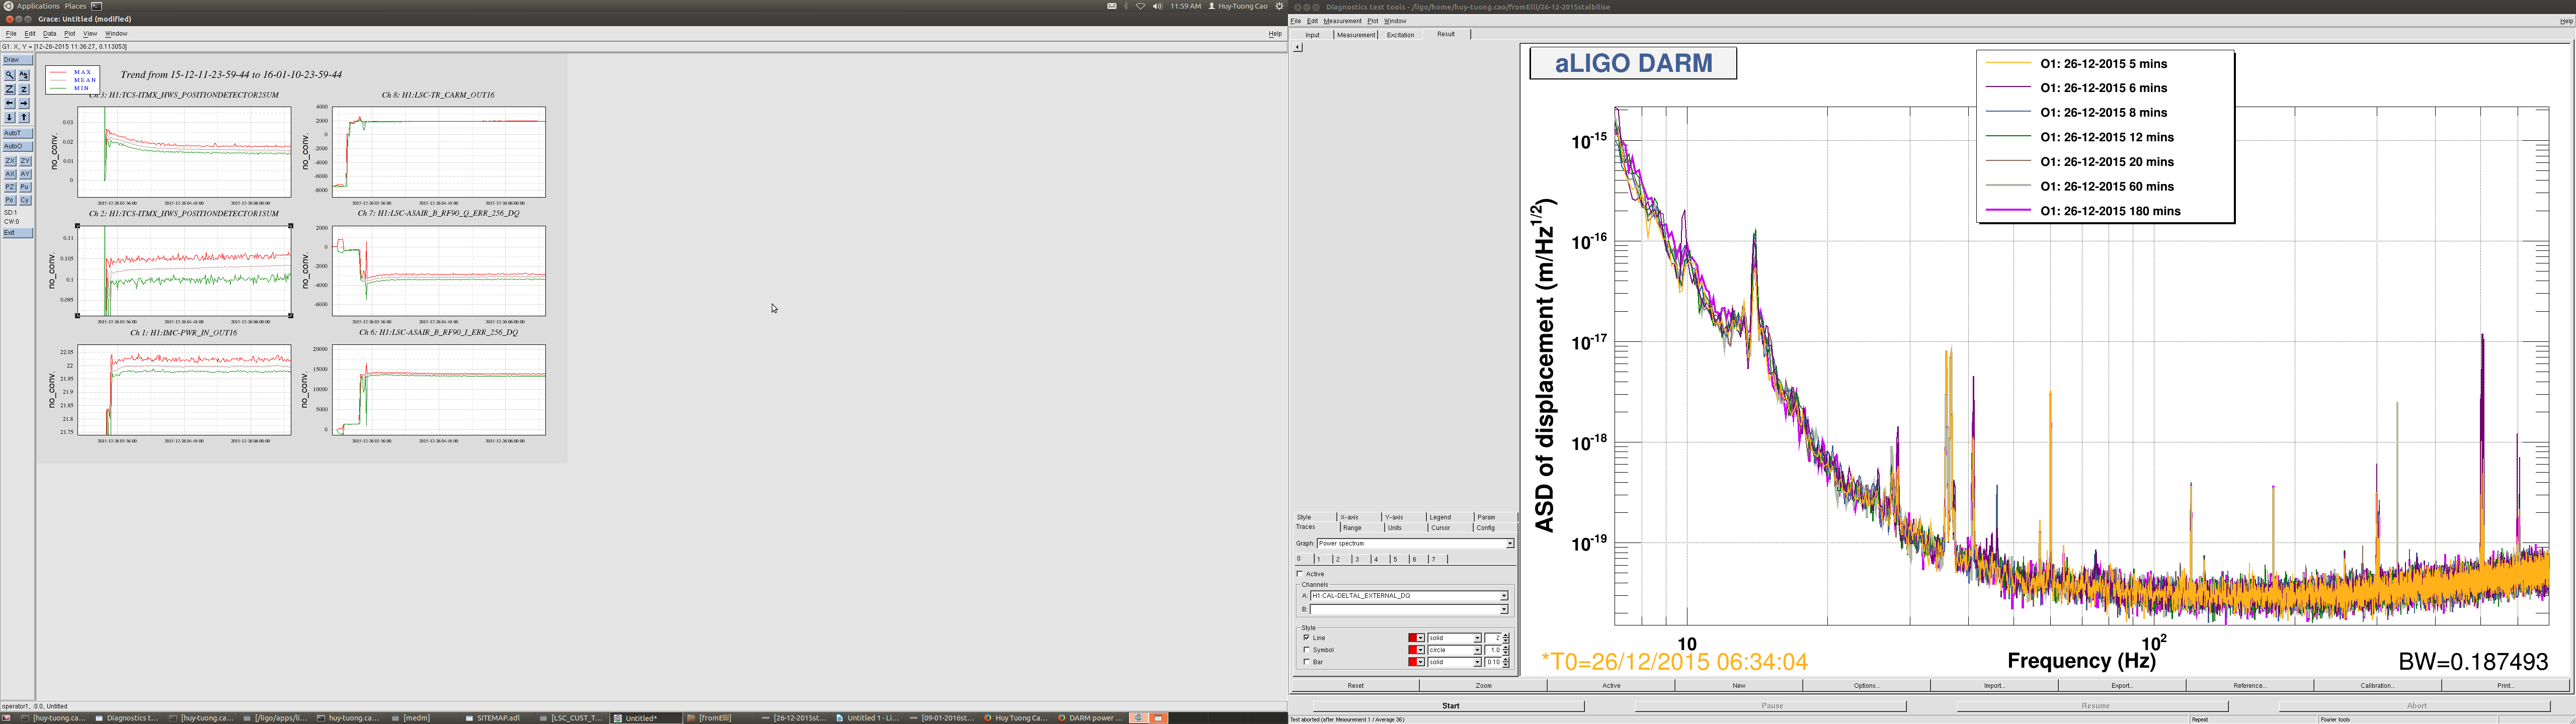Open the Data menu in Grace

49,34
